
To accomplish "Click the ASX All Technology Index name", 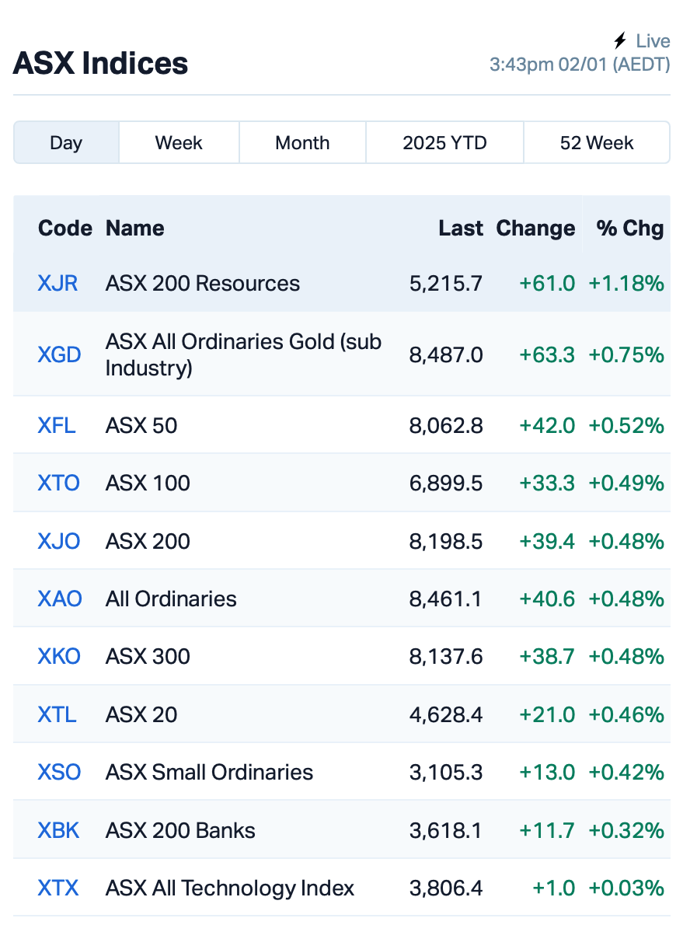I will [230, 888].
